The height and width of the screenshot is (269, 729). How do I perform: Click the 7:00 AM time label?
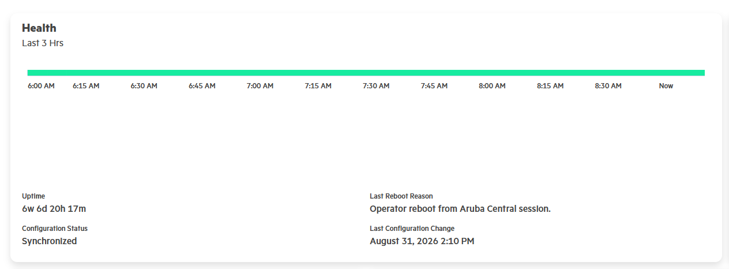(x=260, y=86)
